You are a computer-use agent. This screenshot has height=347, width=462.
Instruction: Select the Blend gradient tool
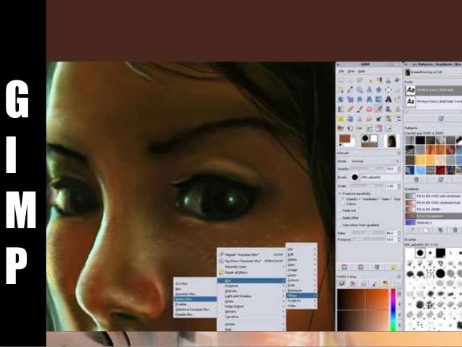pyautogui.click(x=341, y=109)
